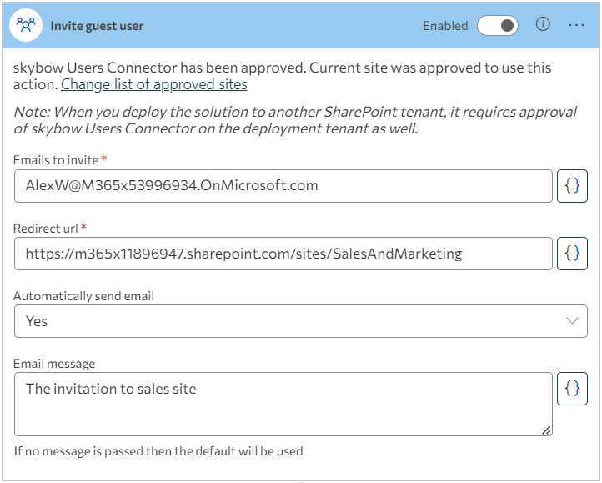This screenshot has height=483, width=602.
Task: Click the italic deployment Note text
Action: pos(295,120)
